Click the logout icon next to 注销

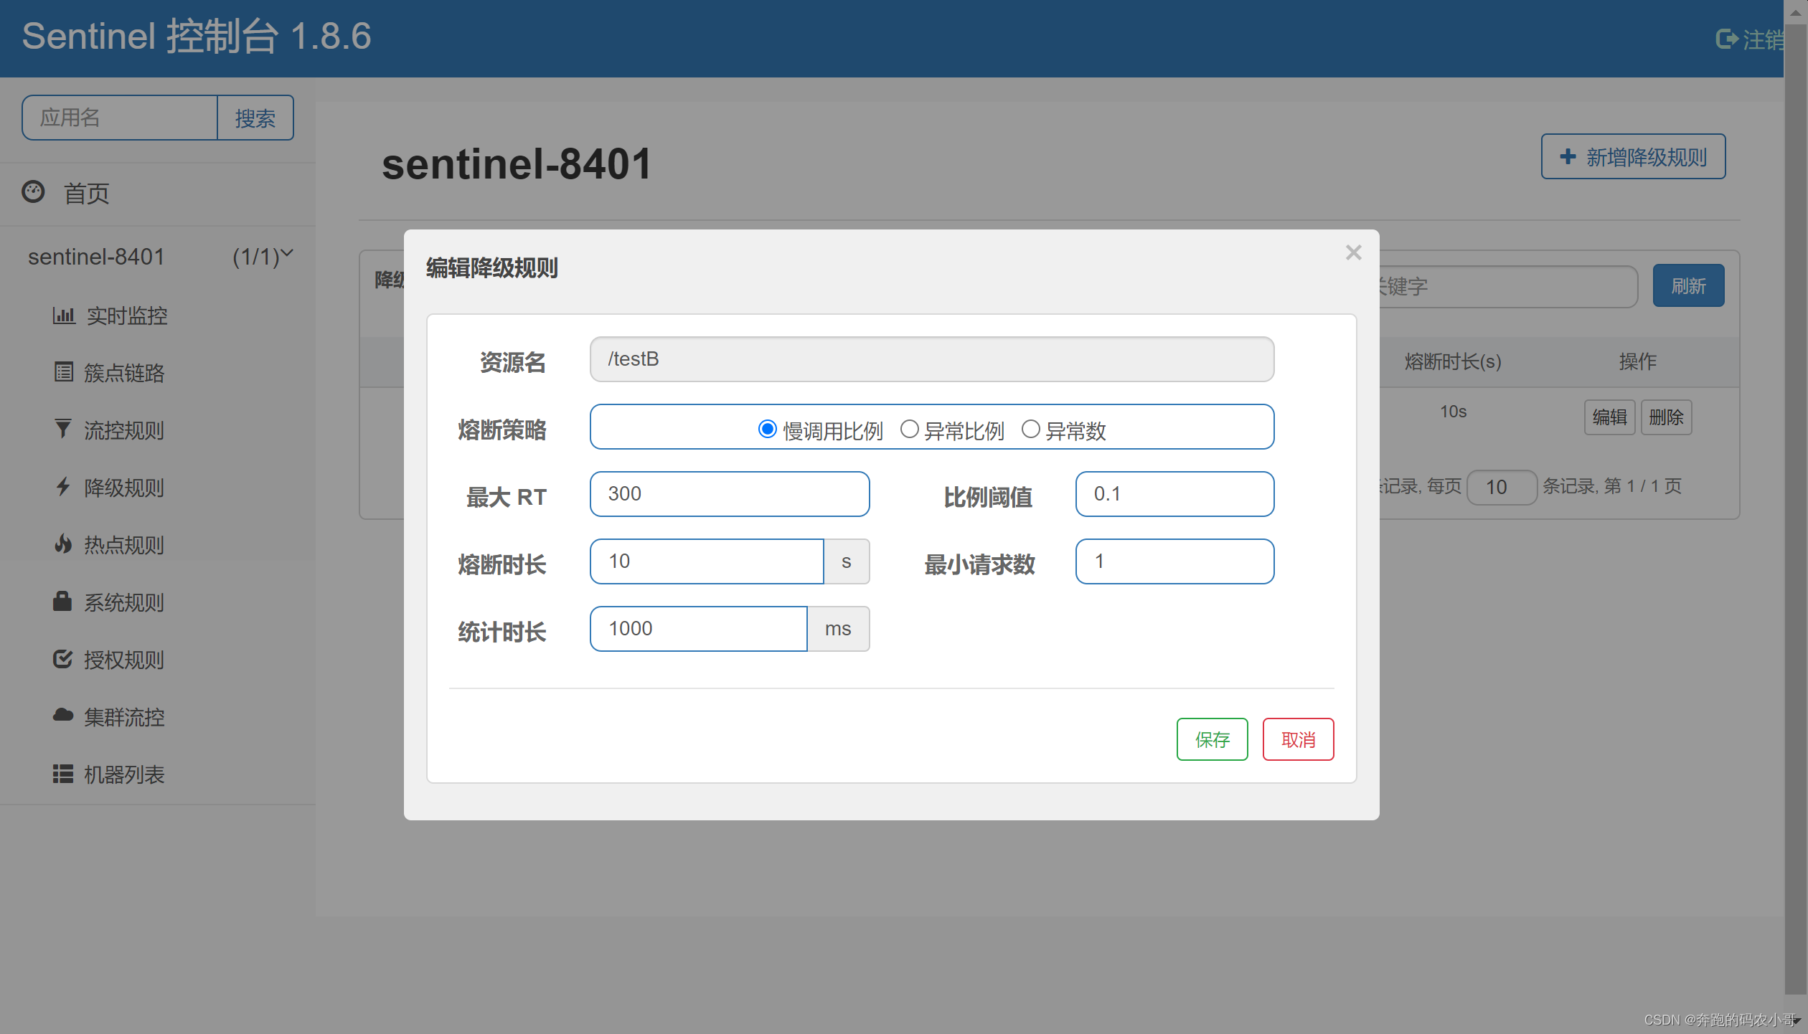click(1726, 39)
